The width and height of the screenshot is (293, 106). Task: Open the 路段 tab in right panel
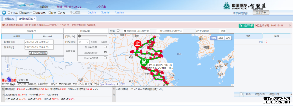pyautogui.click(x=276, y=36)
